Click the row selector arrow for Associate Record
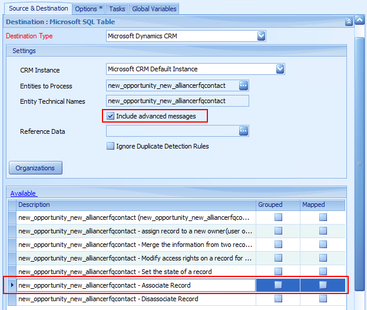Image resolution: width=367 pixels, height=310 pixels. coord(12,285)
